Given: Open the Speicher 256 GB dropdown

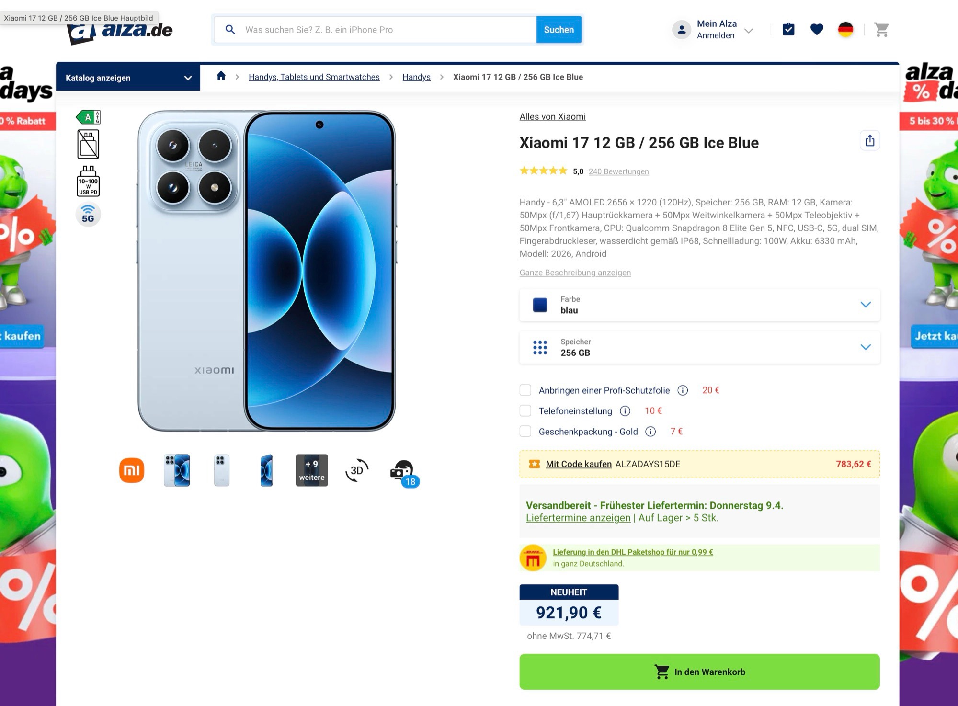Looking at the screenshot, I should click(699, 347).
